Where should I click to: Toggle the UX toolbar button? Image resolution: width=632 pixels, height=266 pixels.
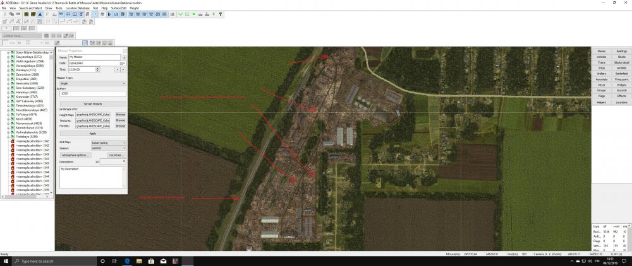point(173,13)
